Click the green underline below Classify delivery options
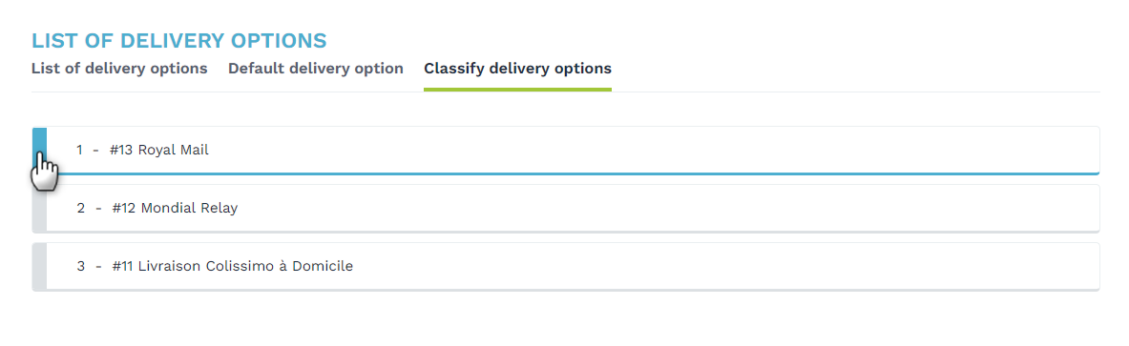This screenshot has height=346, width=1129. 517,90
